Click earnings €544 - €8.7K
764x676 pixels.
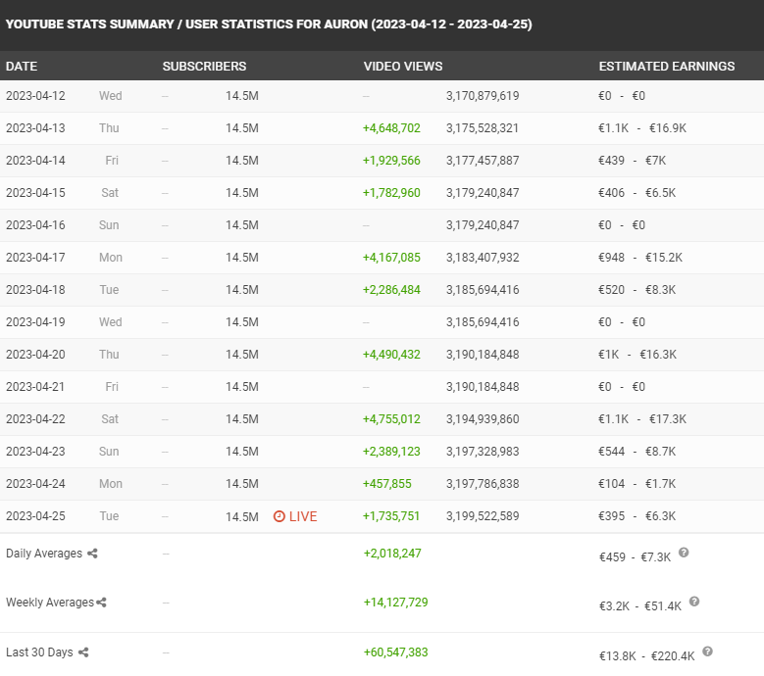[637, 452]
